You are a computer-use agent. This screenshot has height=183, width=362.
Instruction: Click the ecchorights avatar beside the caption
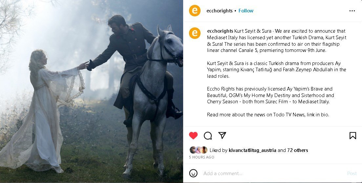click(x=195, y=33)
